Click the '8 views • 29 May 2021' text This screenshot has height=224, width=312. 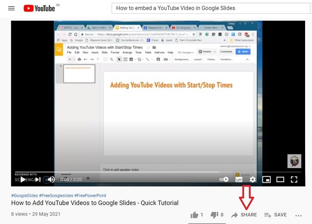pyautogui.click(x=36, y=214)
